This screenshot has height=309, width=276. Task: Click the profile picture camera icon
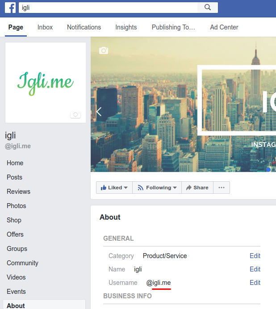75,114
